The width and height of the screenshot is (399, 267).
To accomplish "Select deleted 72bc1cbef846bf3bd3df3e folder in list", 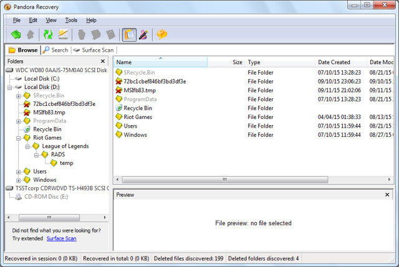I will pyautogui.click(x=154, y=81).
